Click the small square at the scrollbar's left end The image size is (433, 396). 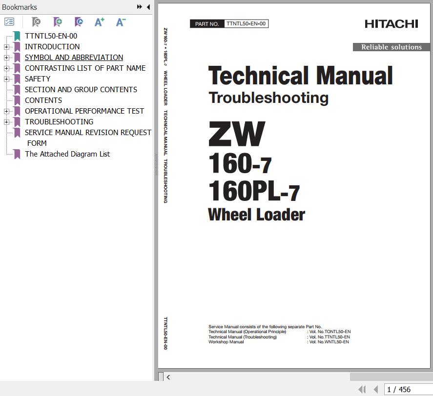click(161, 376)
